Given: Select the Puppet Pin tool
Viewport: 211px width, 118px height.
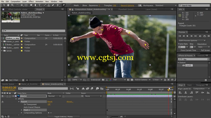Looking at the screenshot, I should (x=64, y=5).
